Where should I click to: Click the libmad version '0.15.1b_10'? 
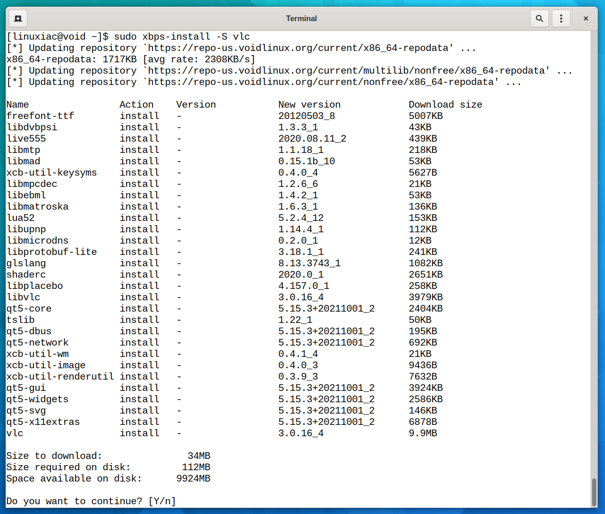(x=307, y=161)
